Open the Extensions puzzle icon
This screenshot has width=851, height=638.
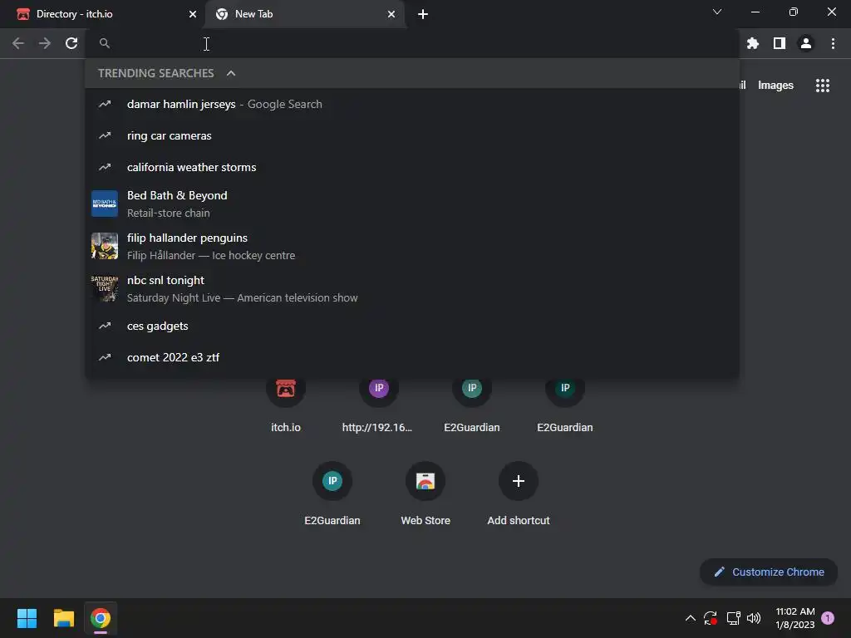click(x=752, y=43)
